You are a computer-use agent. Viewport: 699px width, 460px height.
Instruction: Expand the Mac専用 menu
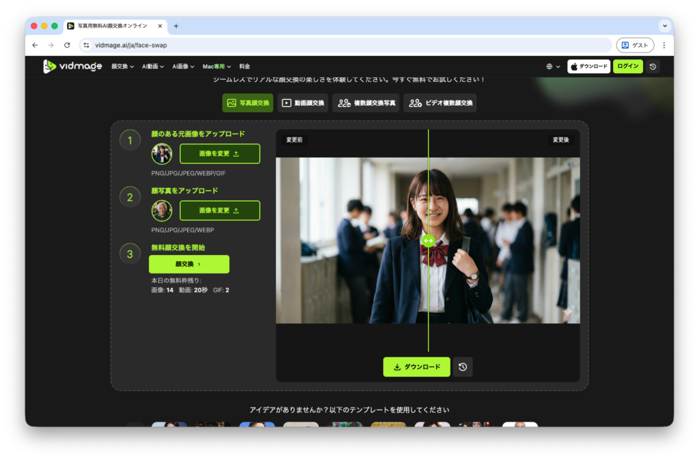click(216, 66)
